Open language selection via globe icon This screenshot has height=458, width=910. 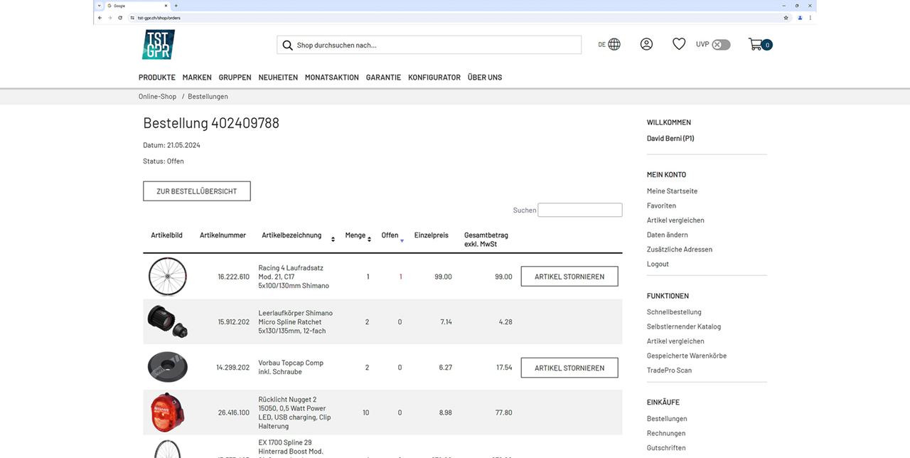point(614,44)
